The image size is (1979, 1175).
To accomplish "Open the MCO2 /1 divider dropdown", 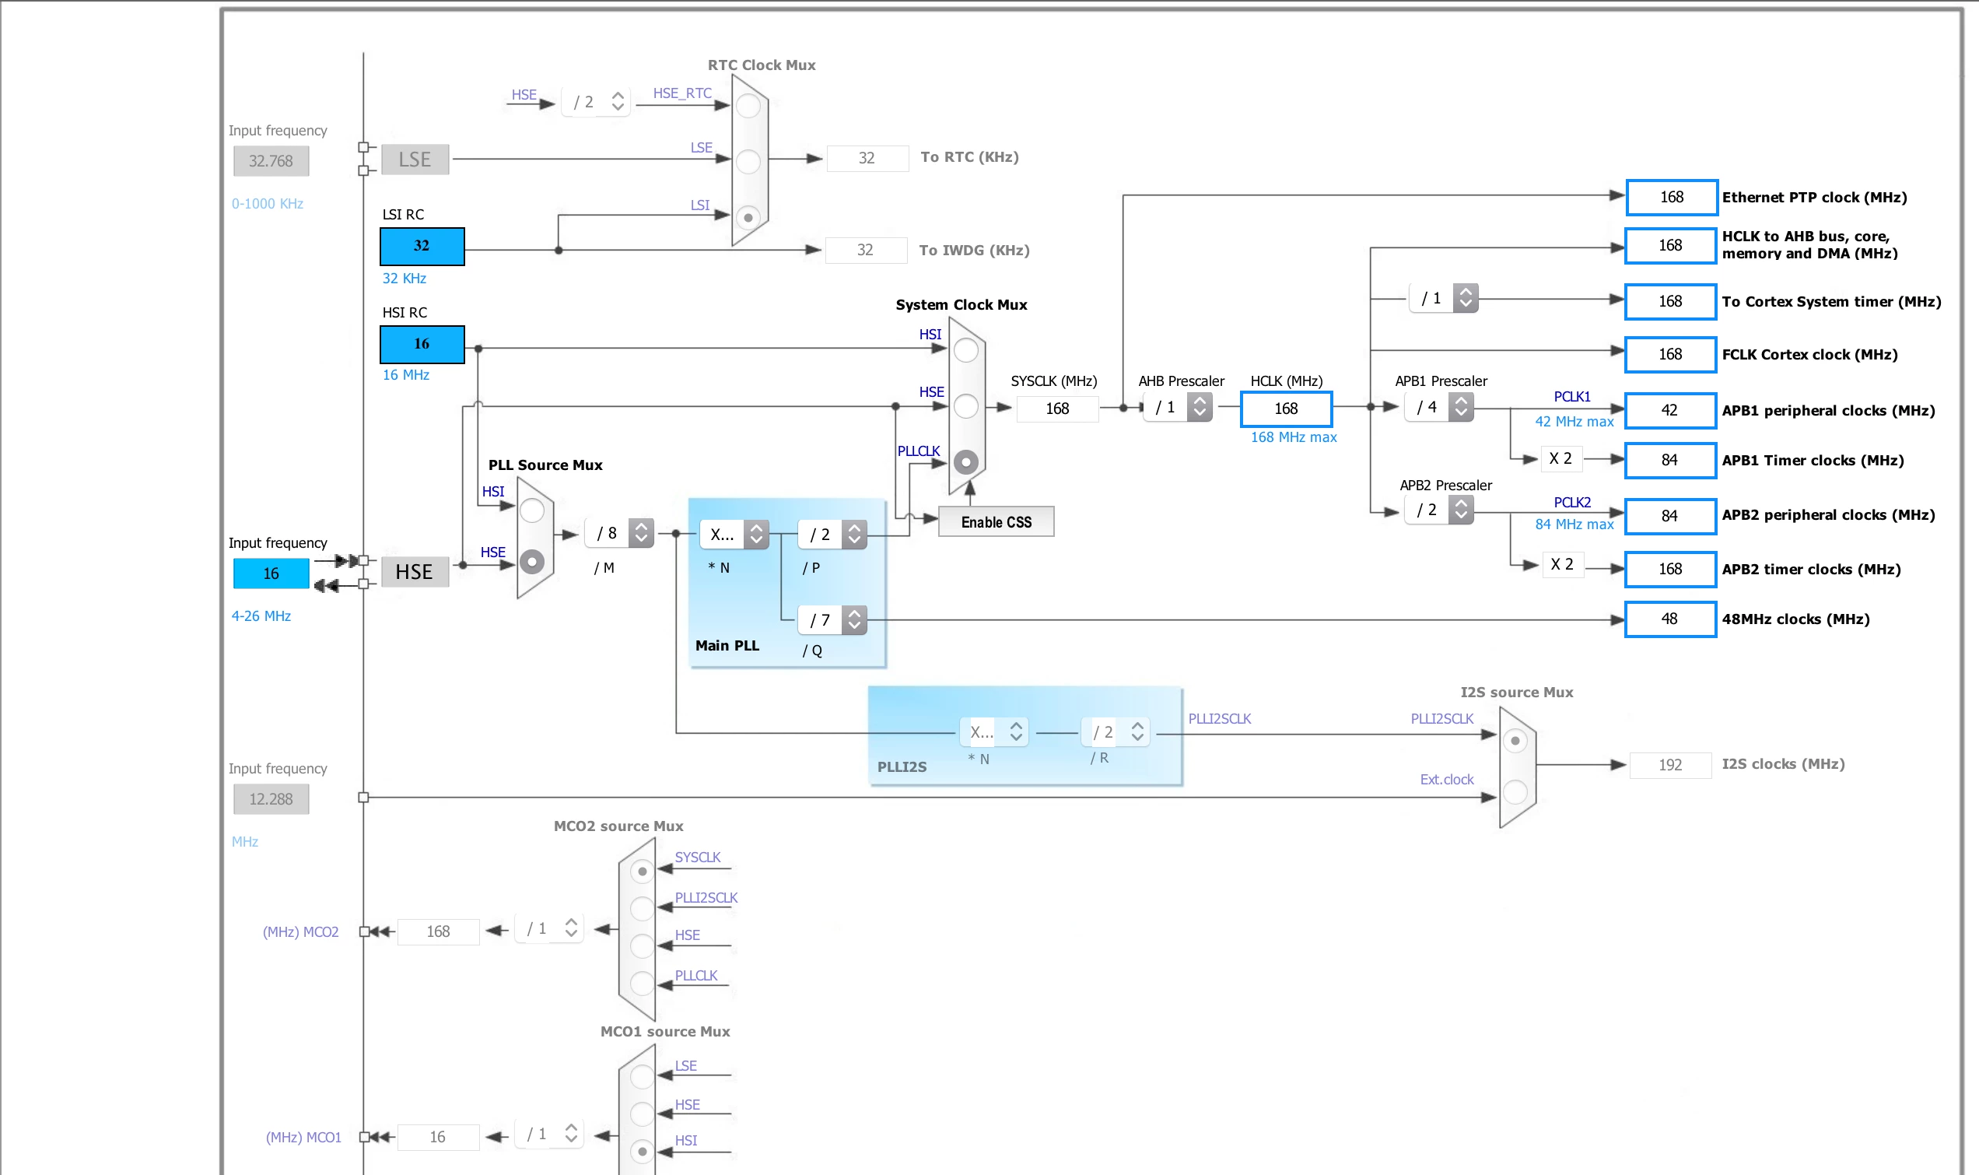I will [550, 929].
